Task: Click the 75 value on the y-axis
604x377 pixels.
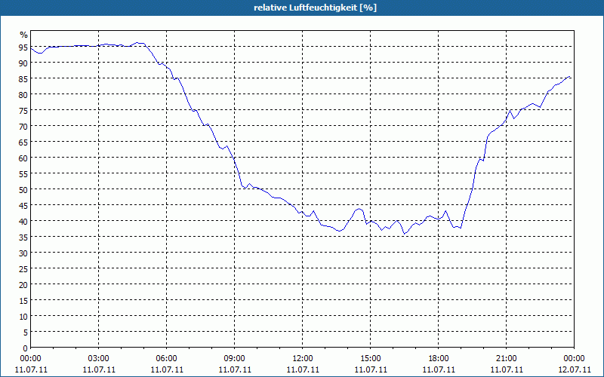Action: [23, 110]
